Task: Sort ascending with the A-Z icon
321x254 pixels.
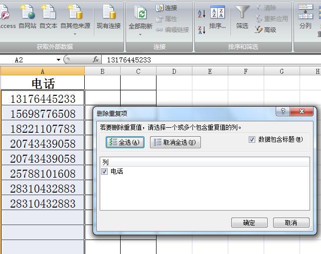Action: tap(202, 13)
